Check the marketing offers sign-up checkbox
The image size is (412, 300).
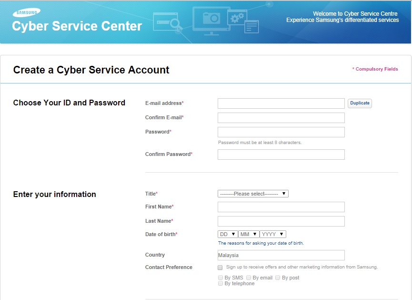(220, 268)
